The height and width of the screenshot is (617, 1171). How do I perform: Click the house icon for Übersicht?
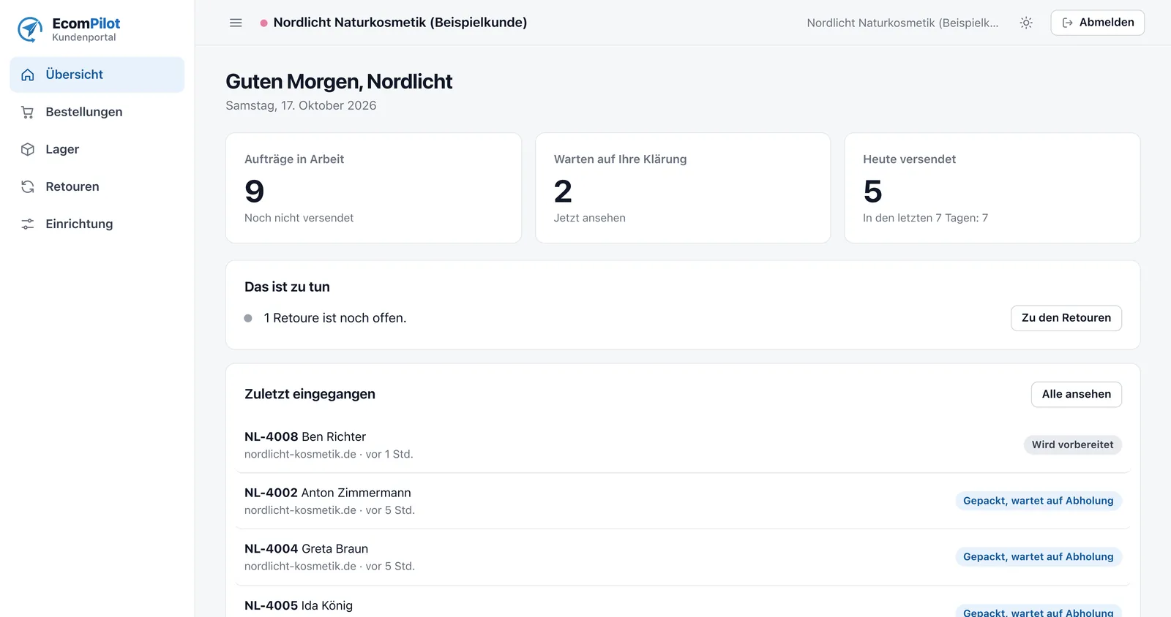28,75
